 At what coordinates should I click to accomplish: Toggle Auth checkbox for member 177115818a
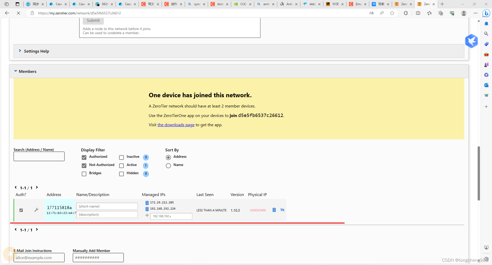click(x=21, y=210)
